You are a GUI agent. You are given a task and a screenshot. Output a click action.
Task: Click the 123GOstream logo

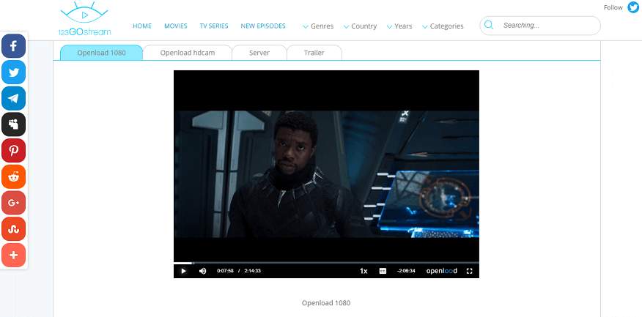point(84,19)
